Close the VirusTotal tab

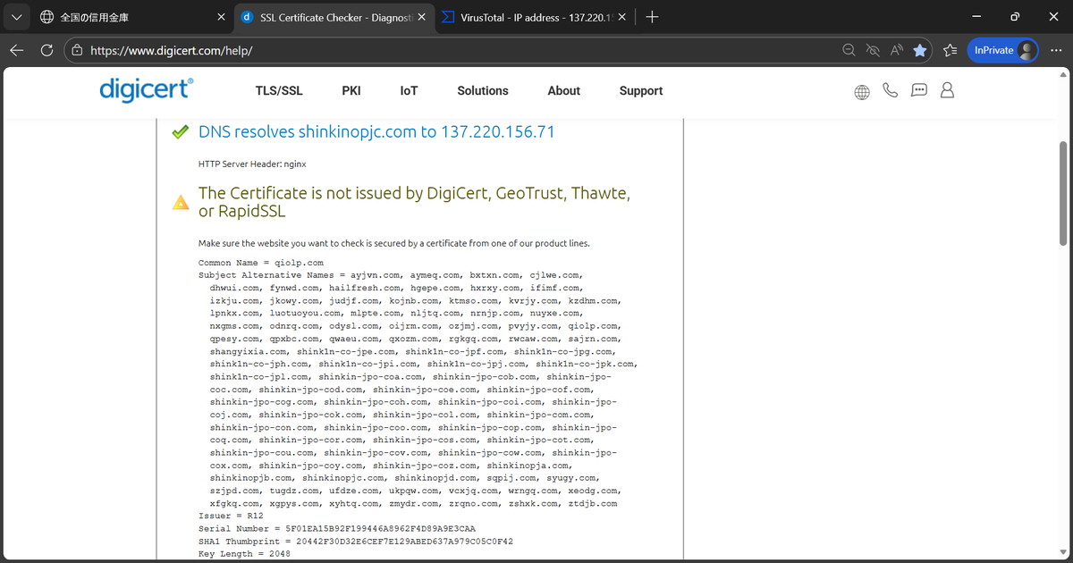coord(622,17)
